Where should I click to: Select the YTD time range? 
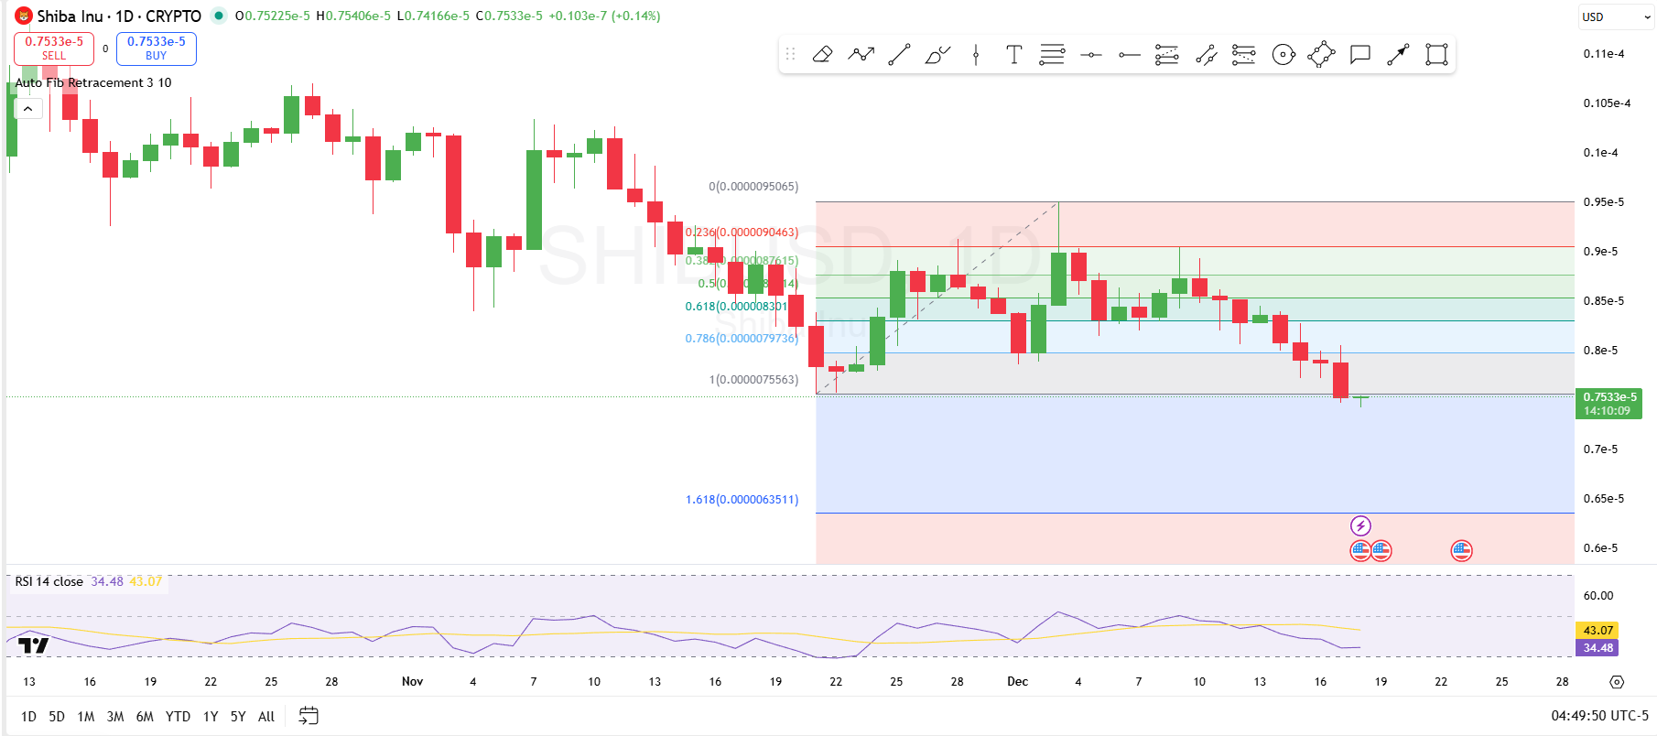(178, 717)
